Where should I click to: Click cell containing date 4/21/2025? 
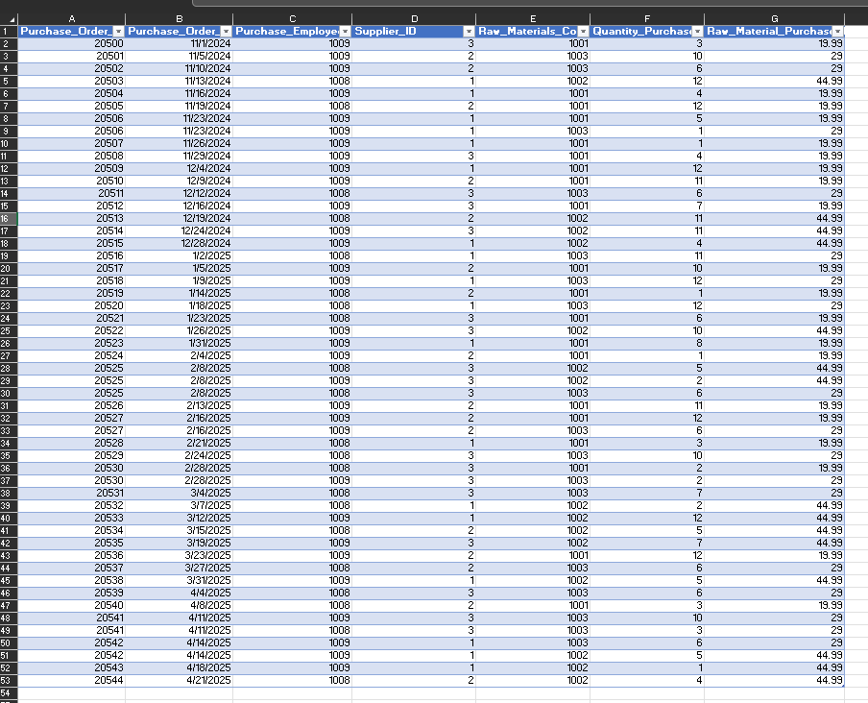click(180, 680)
